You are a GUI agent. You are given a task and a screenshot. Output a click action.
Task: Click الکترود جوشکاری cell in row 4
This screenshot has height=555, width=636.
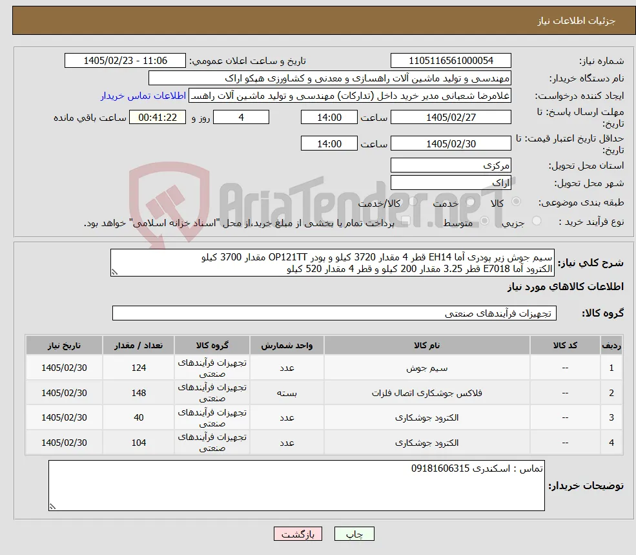click(x=427, y=443)
